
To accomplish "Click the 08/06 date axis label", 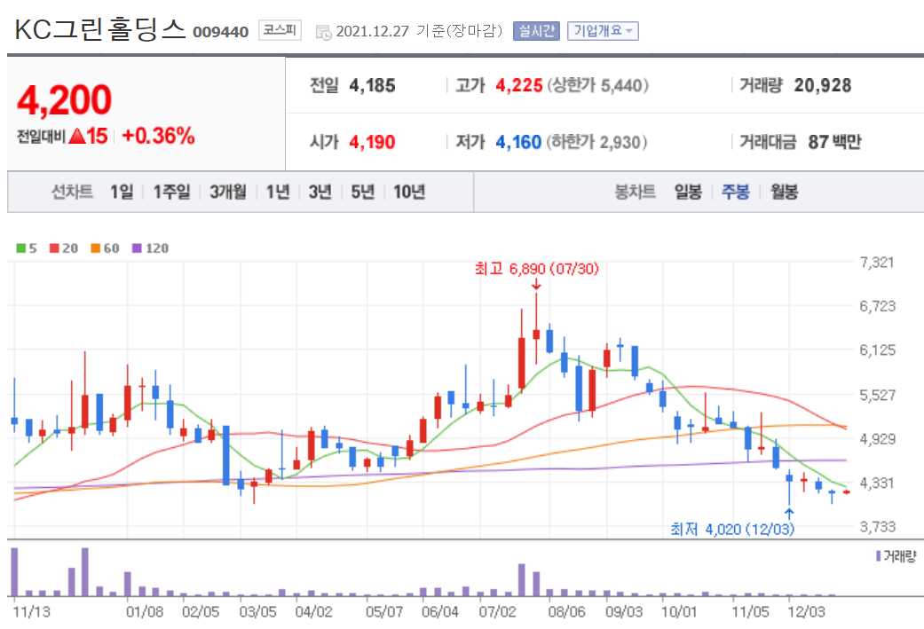I will 566,612.
